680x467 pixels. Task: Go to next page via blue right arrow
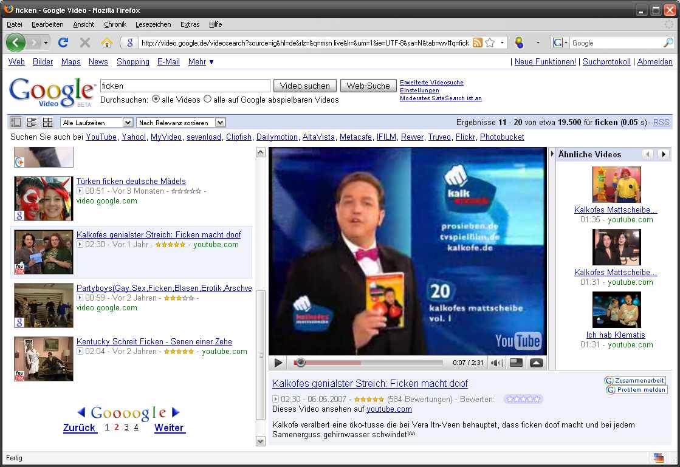(176, 412)
